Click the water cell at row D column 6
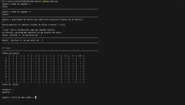This screenshot has width=185, height=105. (x=51, y=66)
